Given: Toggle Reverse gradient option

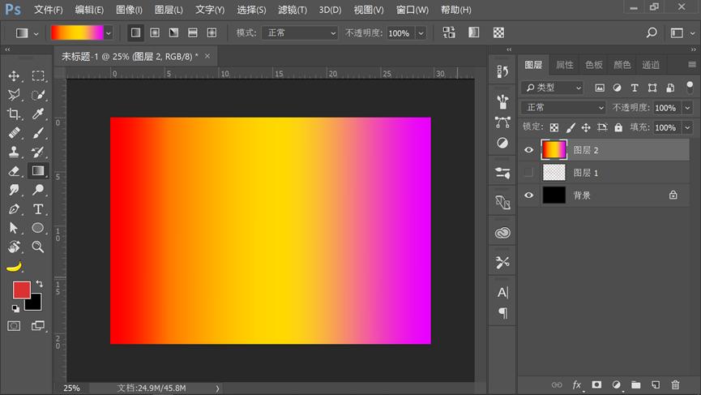Looking at the screenshot, I should point(449,32).
